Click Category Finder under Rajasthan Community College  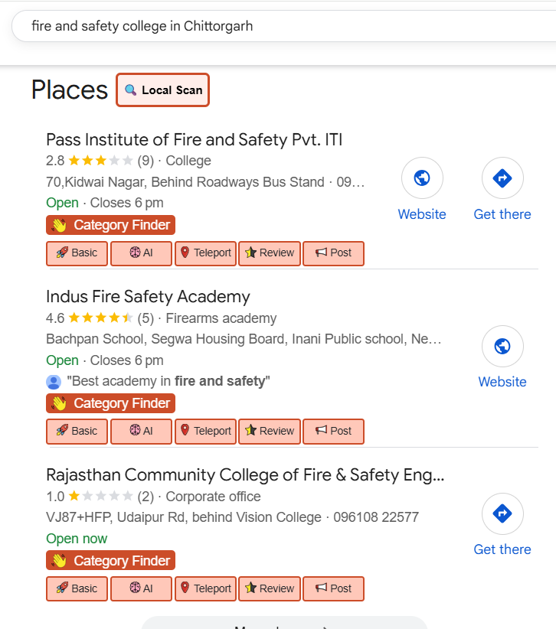click(111, 561)
